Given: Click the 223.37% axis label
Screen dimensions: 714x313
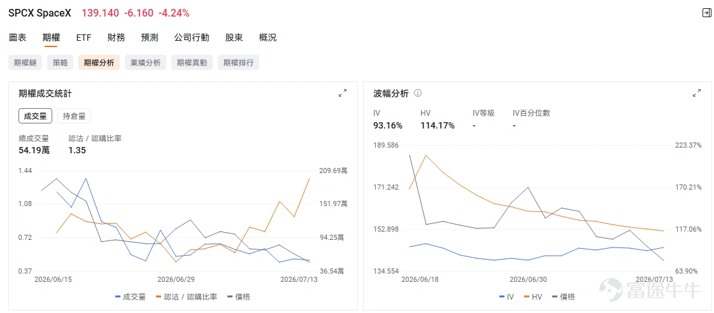Looking at the screenshot, I should pos(688,145).
